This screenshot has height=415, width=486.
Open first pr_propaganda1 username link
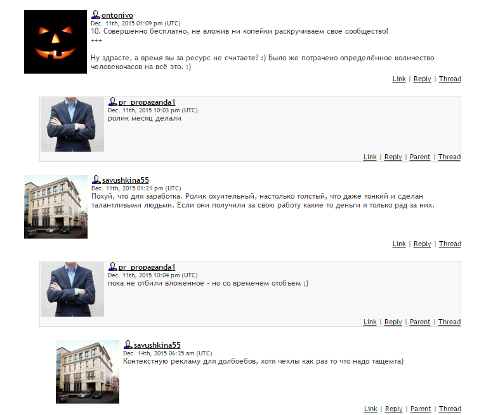[147, 102]
